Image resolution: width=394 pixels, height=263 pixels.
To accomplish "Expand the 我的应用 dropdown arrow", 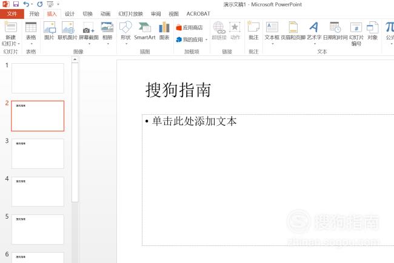I will click(206, 39).
